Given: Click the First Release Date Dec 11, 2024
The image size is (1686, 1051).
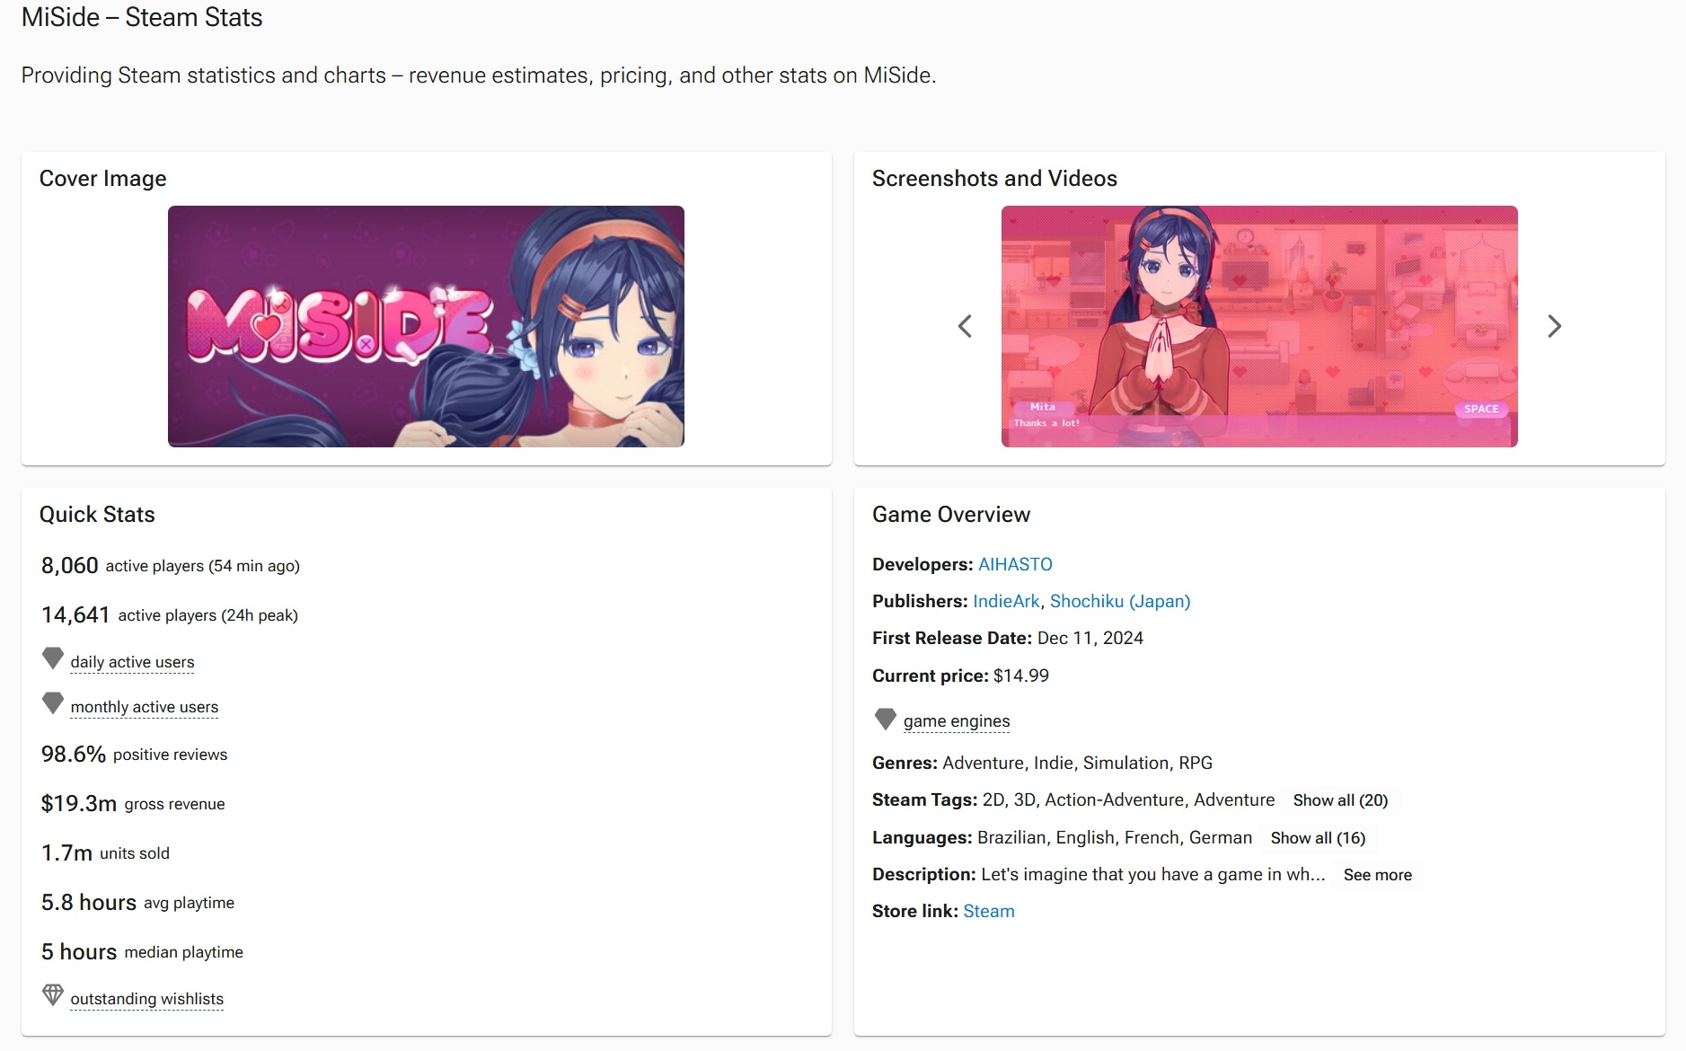Looking at the screenshot, I should [x=1008, y=638].
